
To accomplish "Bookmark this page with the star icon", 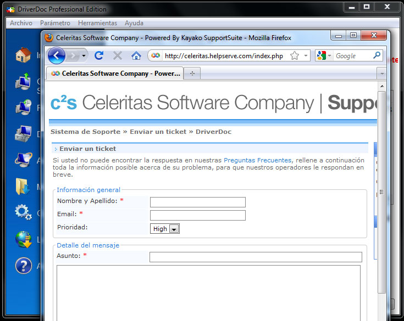I will coord(295,55).
